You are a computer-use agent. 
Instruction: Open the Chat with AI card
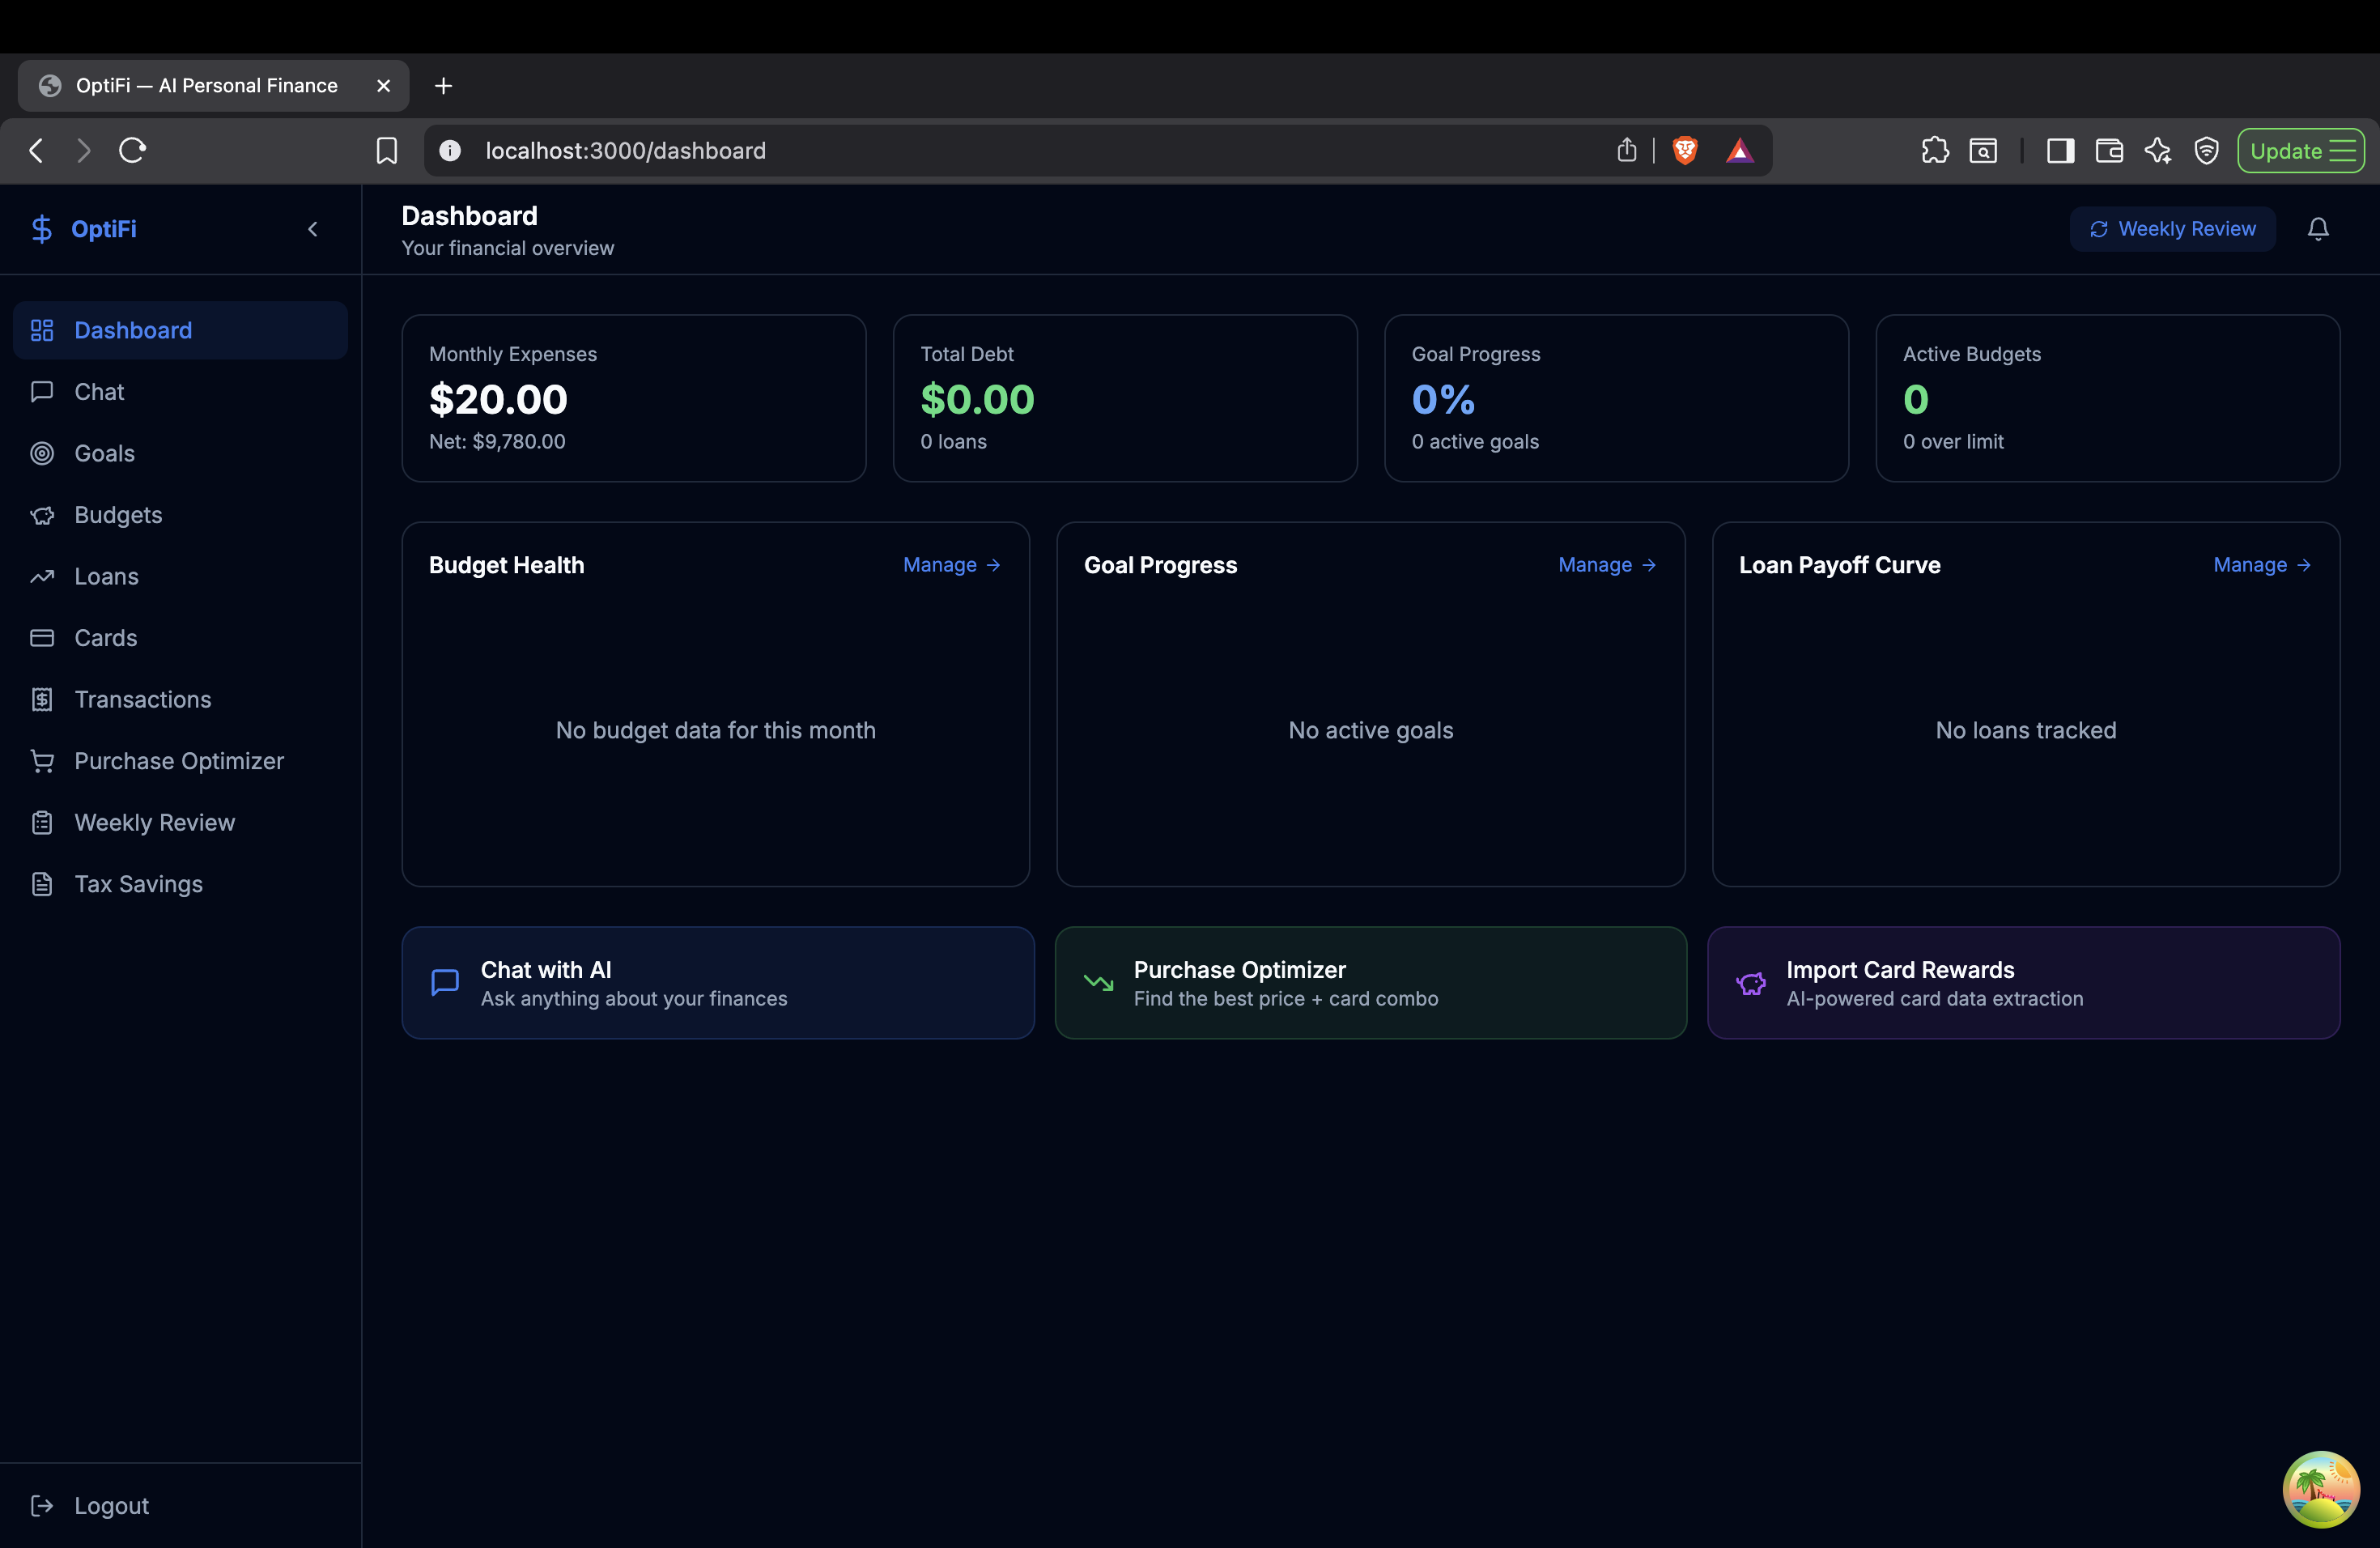point(717,983)
